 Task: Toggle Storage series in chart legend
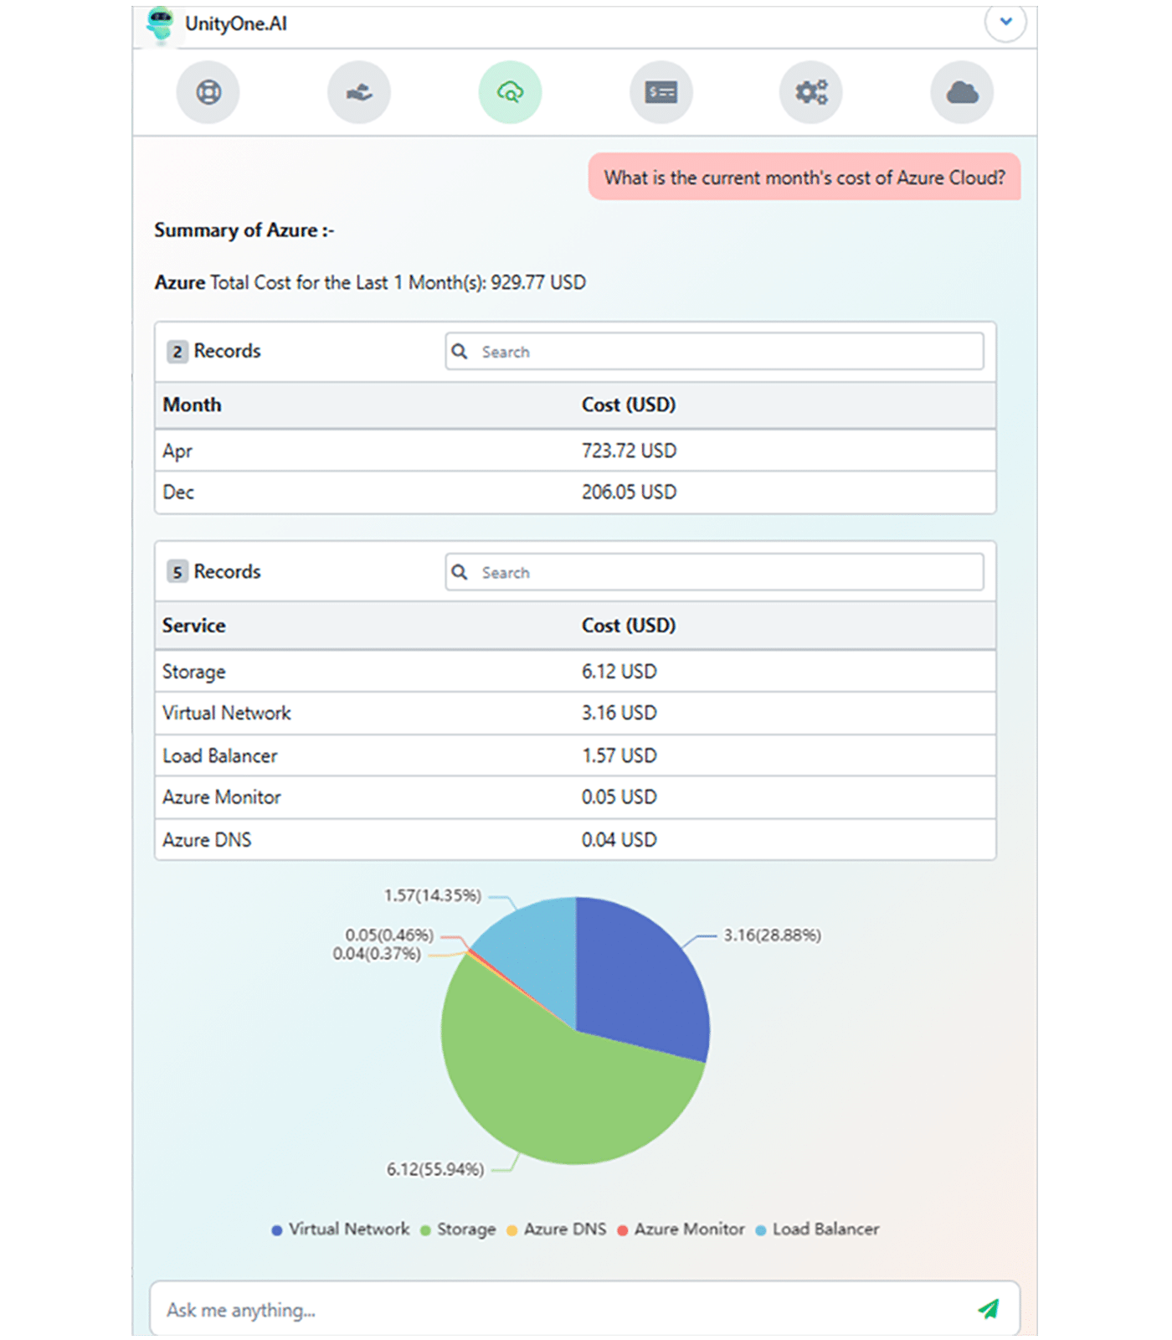[x=459, y=1229]
